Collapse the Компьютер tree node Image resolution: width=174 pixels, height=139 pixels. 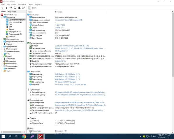click(2, 17)
